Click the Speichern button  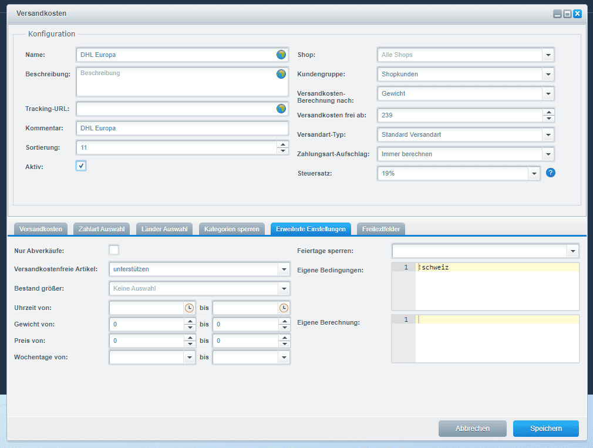pyautogui.click(x=545, y=429)
